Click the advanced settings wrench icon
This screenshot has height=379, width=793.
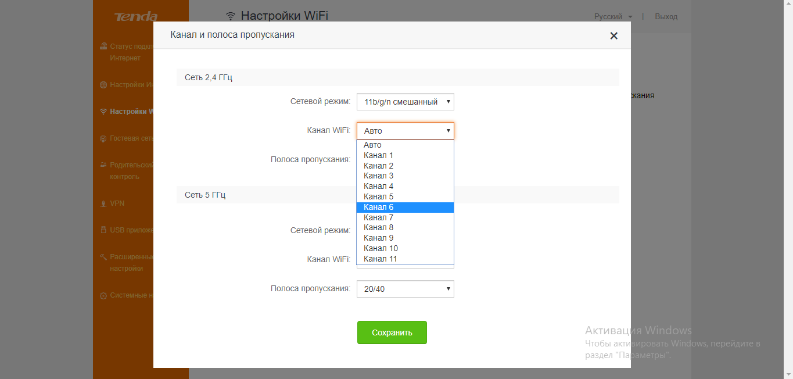[x=103, y=257]
